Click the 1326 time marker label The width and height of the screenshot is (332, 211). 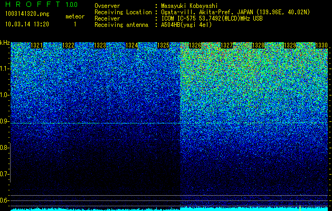(195, 45)
